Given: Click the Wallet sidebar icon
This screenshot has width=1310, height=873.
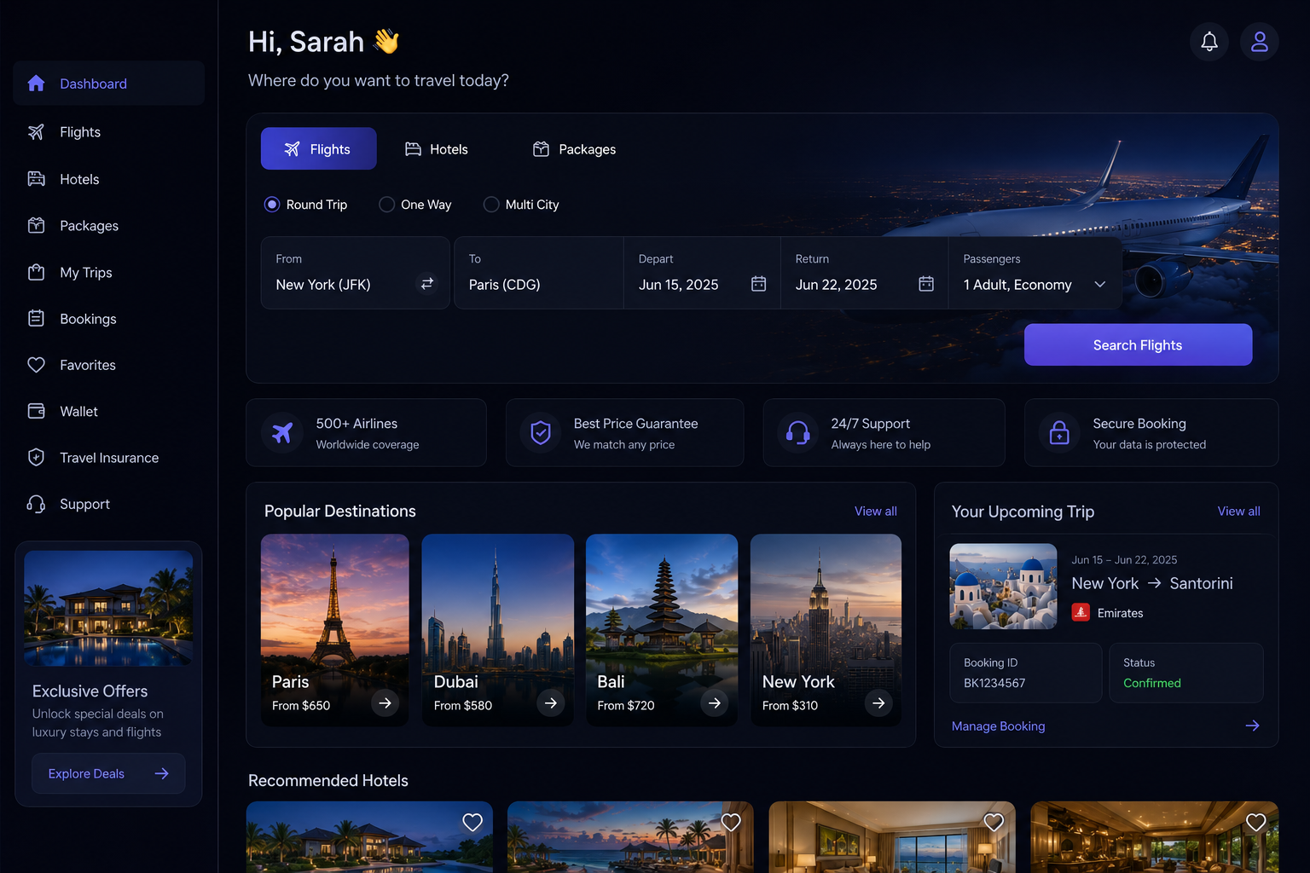Looking at the screenshot, I should coord(36,411).
